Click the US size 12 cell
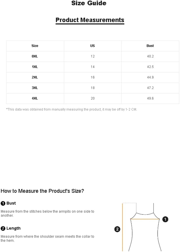Screen dimensions: 180x252 (92, 56)
